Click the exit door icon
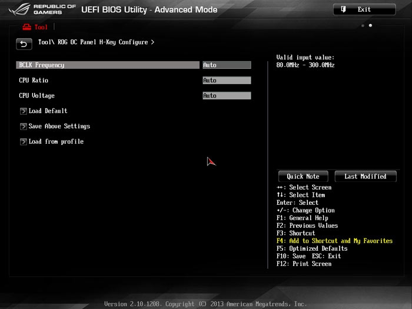This screenshot has width=412, height=309. click(x=344, y=9)
